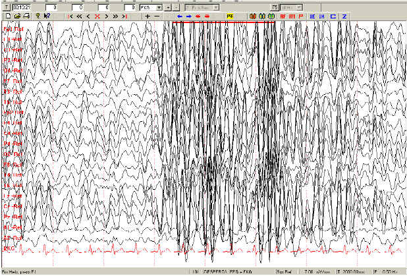Click the small plus button next to EKG dropdown
407x276 pixels.
[x=168, y=7]
